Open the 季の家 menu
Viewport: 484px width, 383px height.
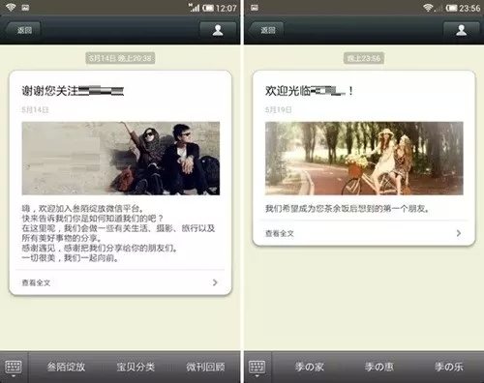(x=310, y=367)
